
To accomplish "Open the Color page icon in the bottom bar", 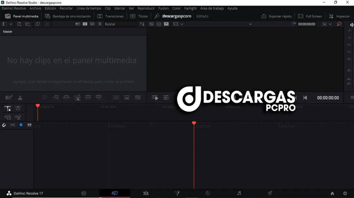I will 208,193.
